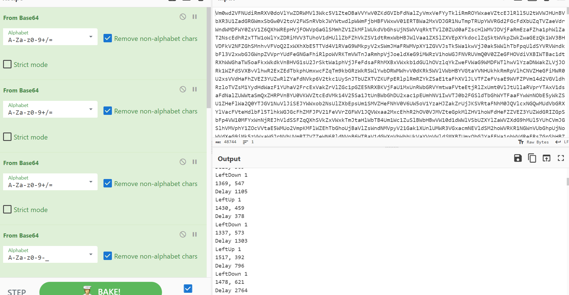Viewport: 569px width, 295px height.
Task: Toggle third operation's Remove non-alphabet chars
Action: coord(108,183)
